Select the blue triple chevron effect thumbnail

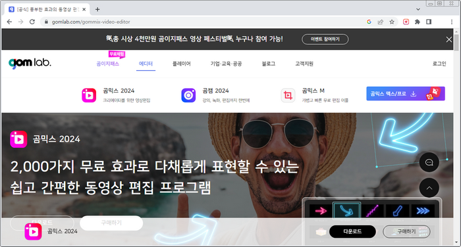tap(423, 211)
